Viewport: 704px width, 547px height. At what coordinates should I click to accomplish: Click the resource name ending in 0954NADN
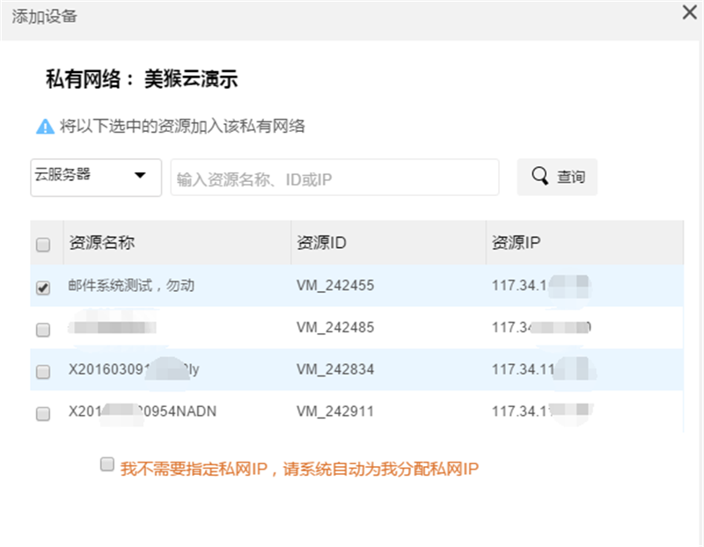point(143,411)
